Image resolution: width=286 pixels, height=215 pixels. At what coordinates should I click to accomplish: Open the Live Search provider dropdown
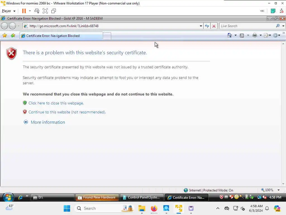[283, 26]
